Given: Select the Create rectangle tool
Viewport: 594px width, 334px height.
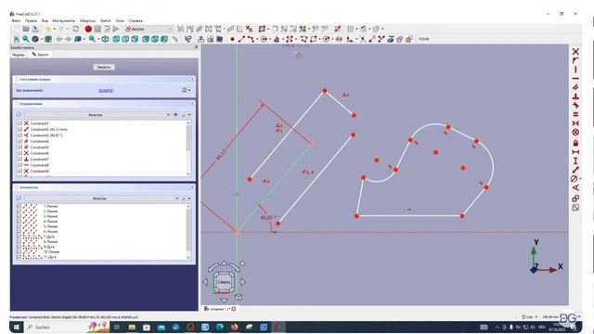Looking at the screenshot, I should [x=314, y=39].
